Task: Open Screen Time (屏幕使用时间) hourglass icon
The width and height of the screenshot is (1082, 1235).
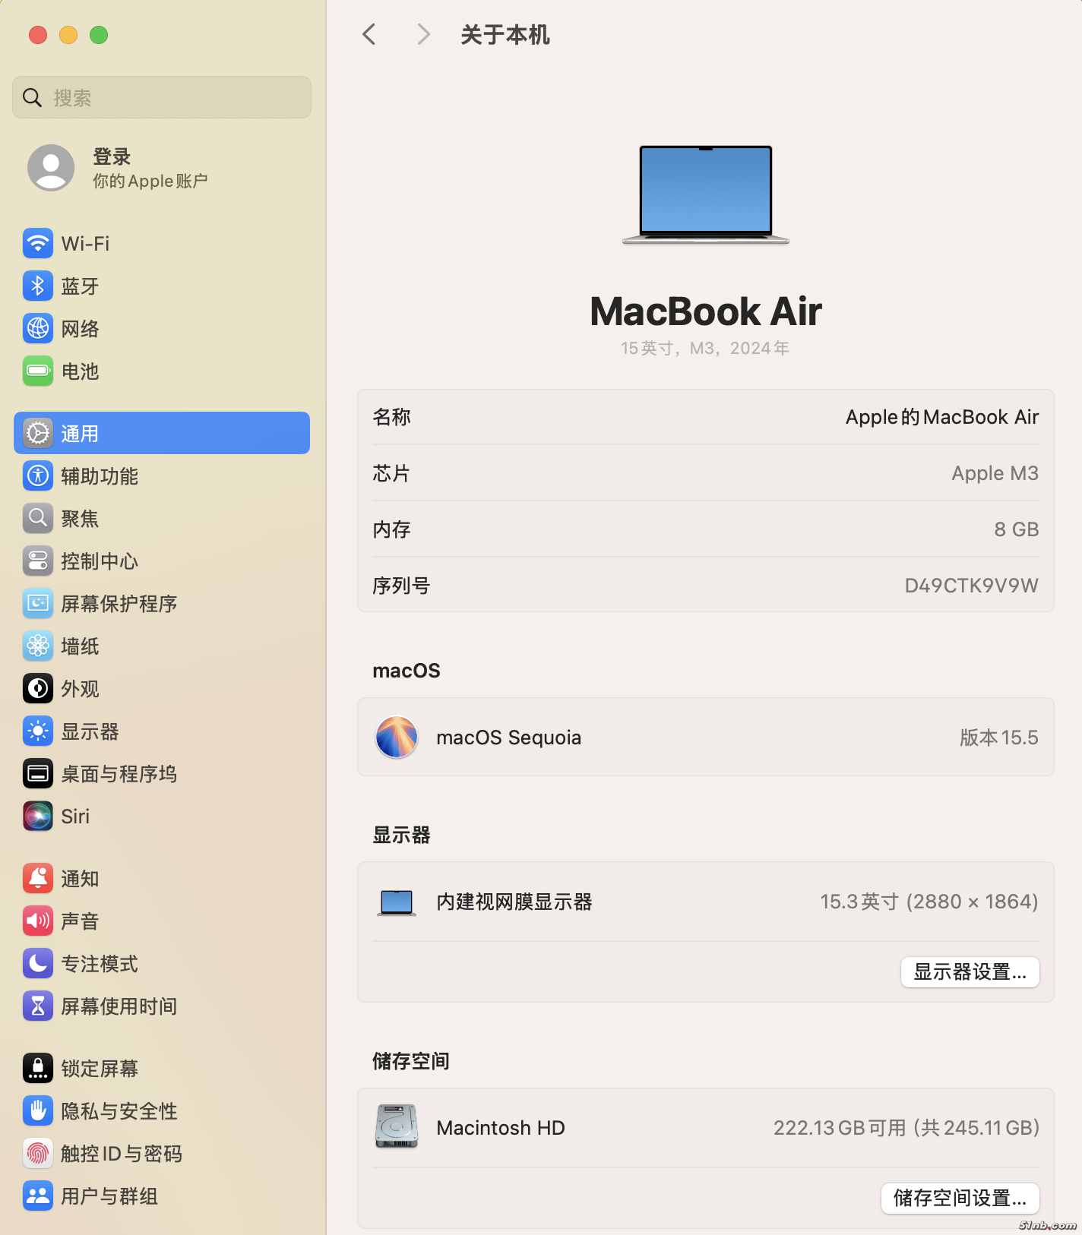Action: pos(38,1006)
